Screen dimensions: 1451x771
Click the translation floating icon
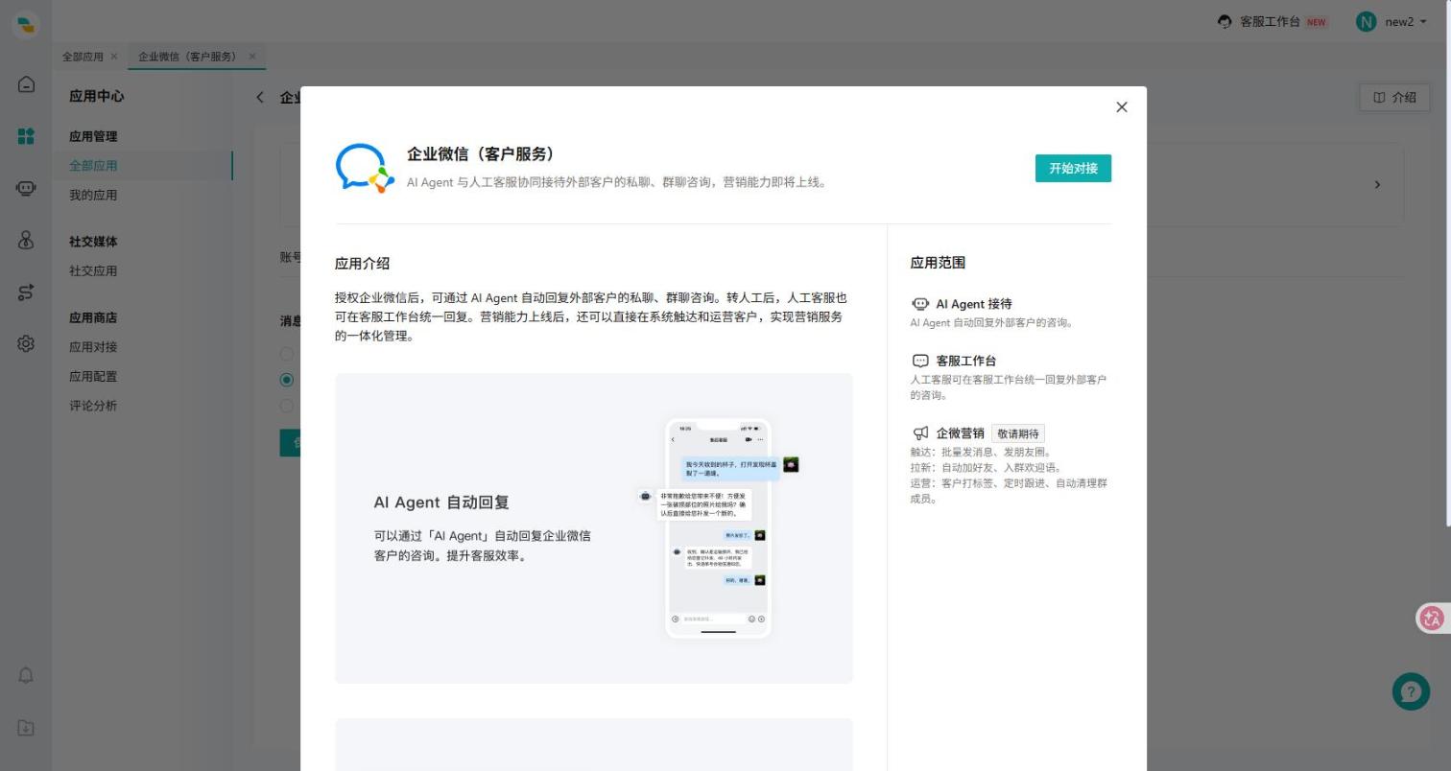click(1433, 618)
